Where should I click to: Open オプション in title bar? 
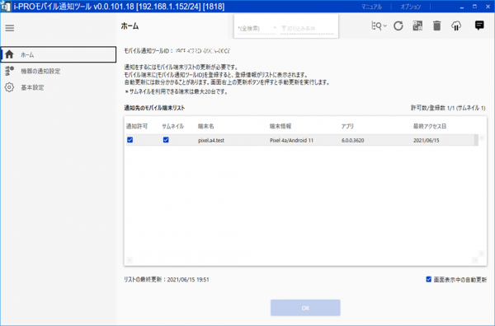click(410, 7)
